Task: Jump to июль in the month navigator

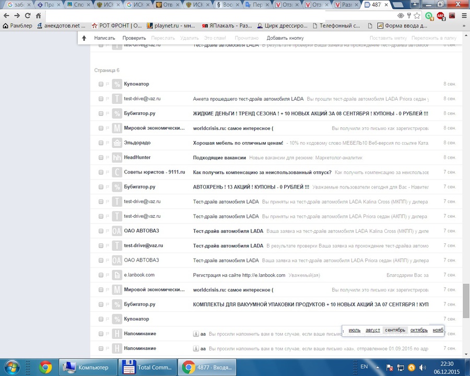Action: pyautogui.click(x=355, y=330)
